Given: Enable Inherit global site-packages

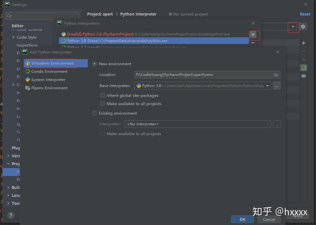Looking at the screenshot, I should click(103, 95).
